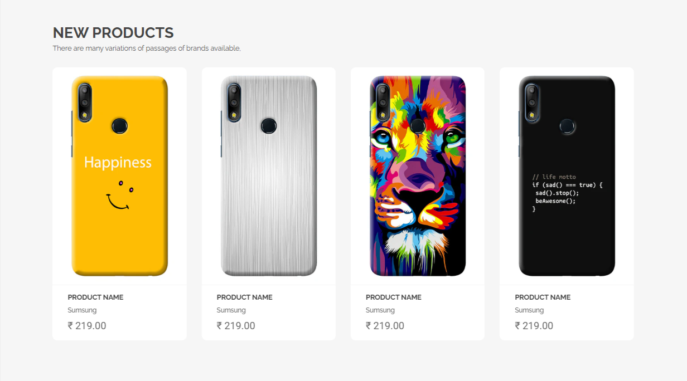Click the code text on the black case

coord(567,193)
